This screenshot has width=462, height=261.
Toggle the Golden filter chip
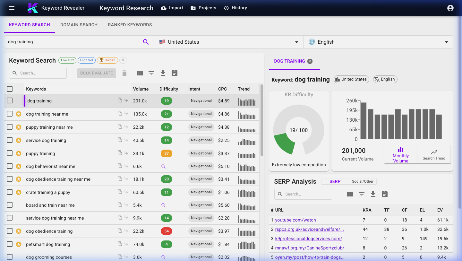point(107,60)
